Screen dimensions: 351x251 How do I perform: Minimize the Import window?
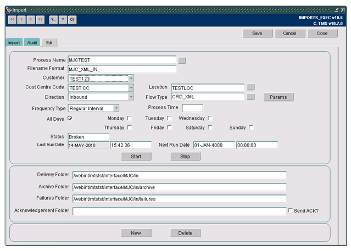pos(337,10)
